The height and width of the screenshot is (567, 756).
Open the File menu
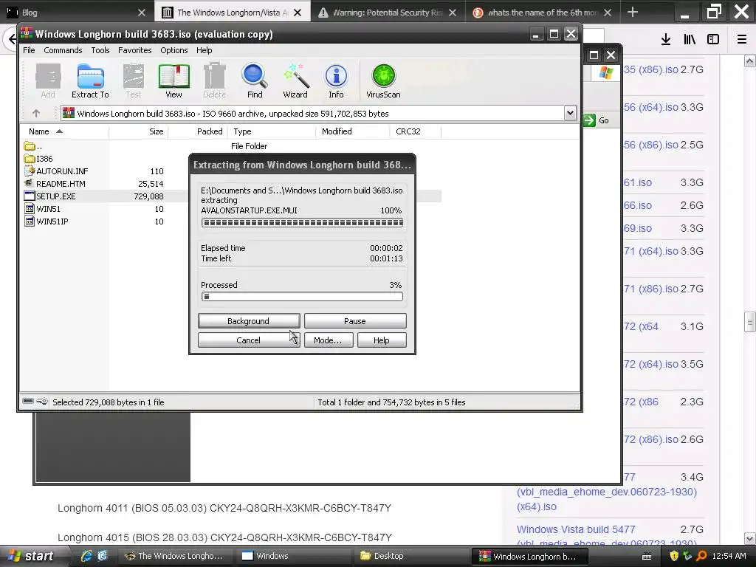pos(29,50)
